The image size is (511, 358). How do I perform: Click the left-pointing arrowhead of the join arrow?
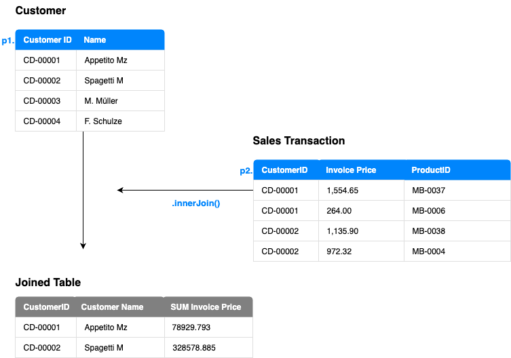(x=120, y=191)
